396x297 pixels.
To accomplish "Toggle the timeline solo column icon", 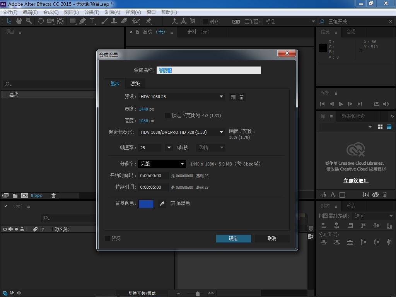I will click(16, 229).
